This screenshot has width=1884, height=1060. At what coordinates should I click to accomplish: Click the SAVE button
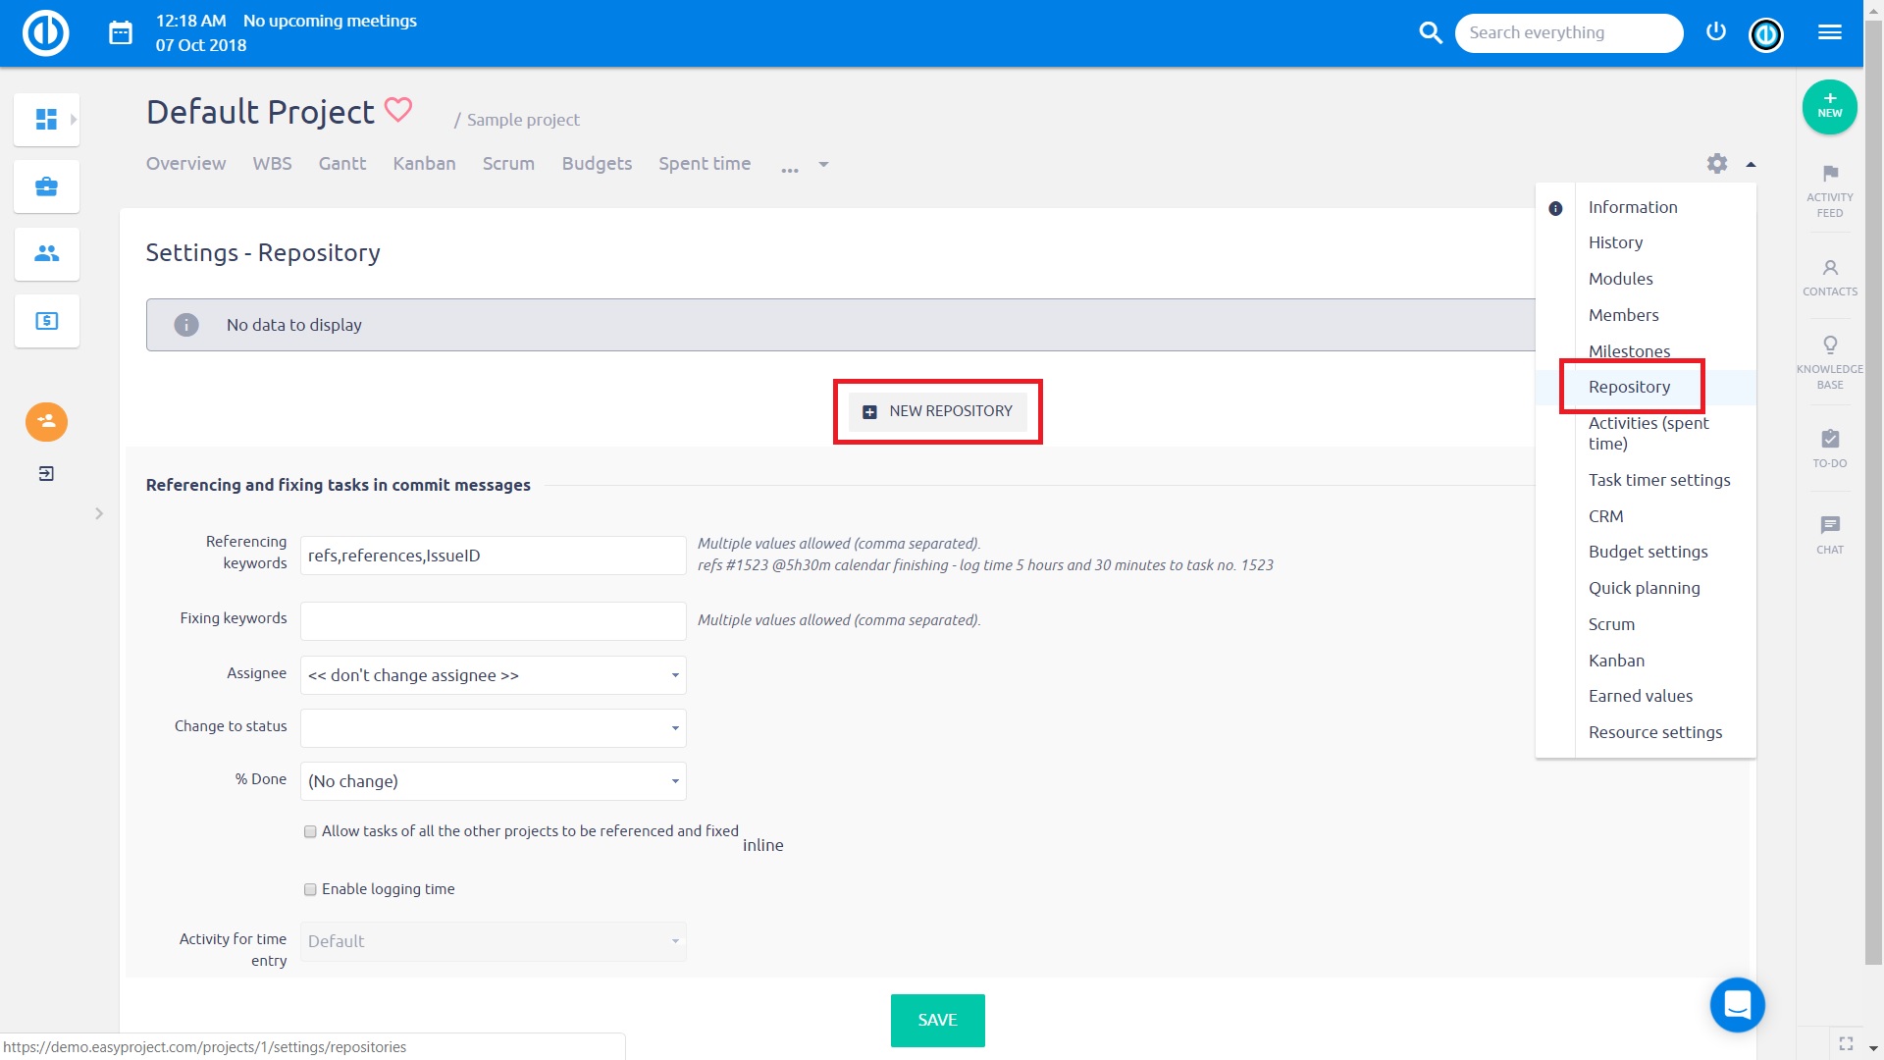pos(936,1020)
